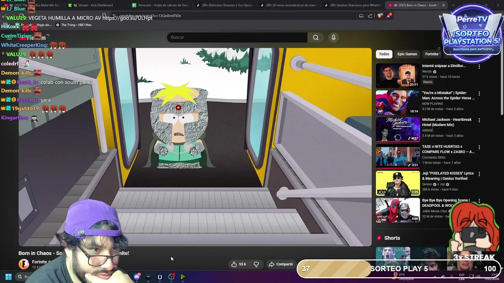Open Joji 'PIXELATED KISSES' video title
The width and height of the screenshot is (504, 283).
(448, 176)
